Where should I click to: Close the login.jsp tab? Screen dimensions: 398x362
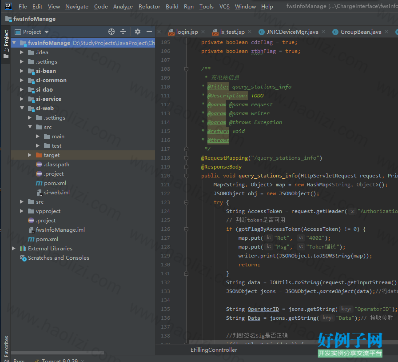203,32
